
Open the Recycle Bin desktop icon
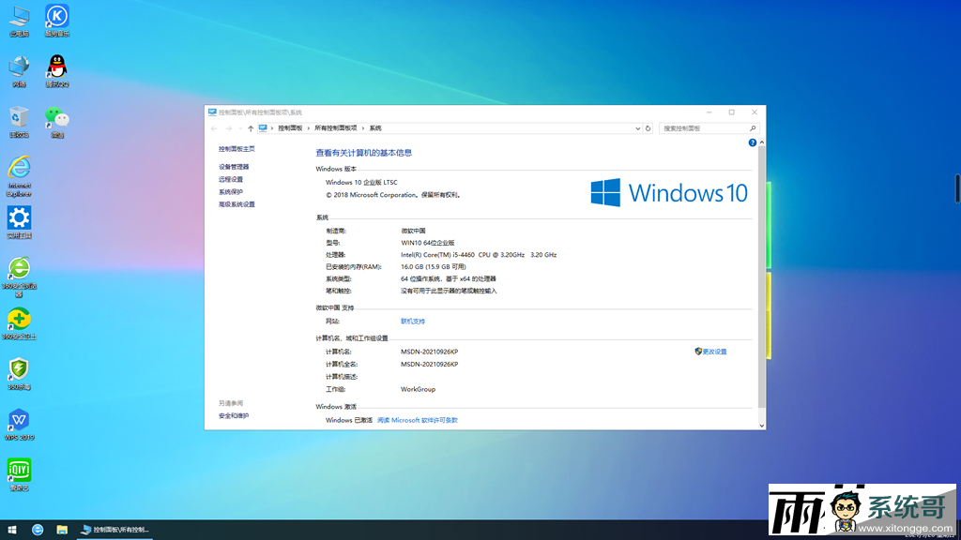pos(19,121)
